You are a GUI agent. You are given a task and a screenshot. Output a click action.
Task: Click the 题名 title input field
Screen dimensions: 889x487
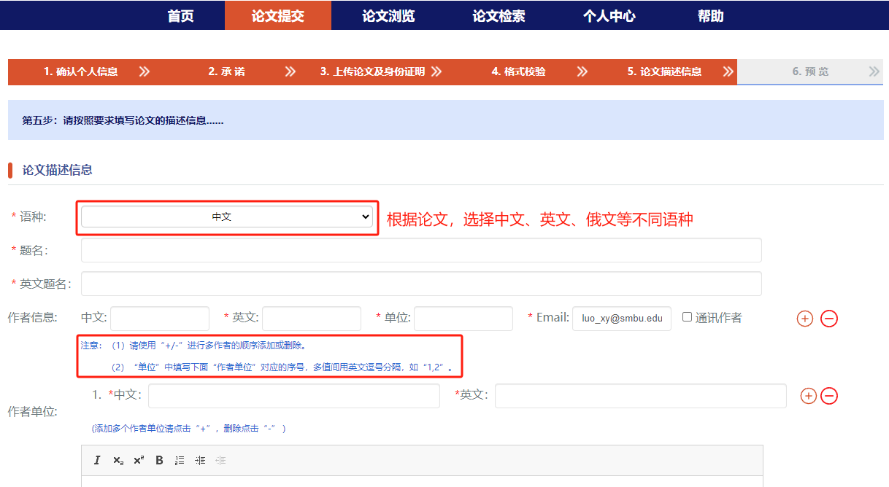[x=421, y=250]
